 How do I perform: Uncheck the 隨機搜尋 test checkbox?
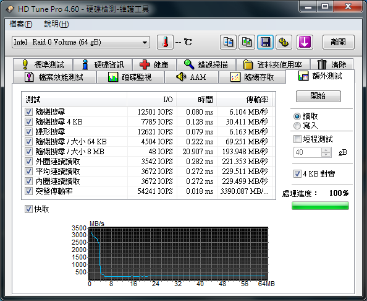point(28,112)
